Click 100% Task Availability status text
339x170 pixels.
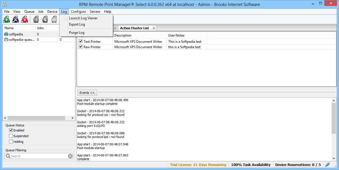(x=251, y=165)
